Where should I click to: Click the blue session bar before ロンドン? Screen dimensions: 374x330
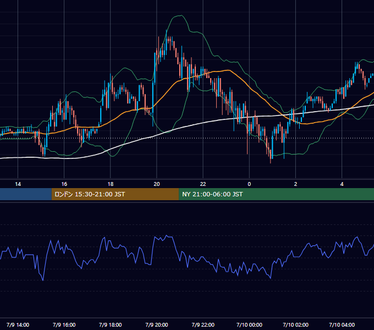(x=26, y=194)
